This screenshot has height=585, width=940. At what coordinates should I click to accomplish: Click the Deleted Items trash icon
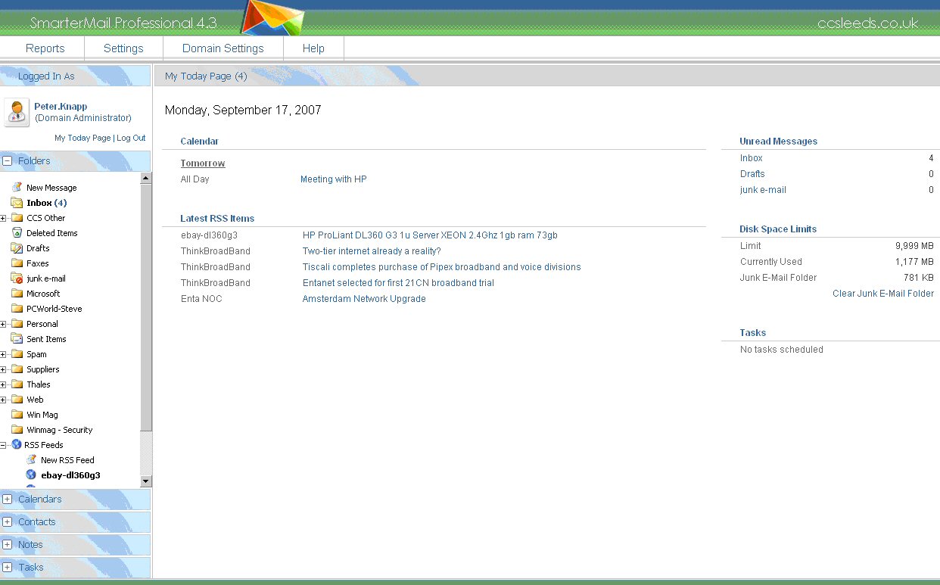tap(17, 232)
